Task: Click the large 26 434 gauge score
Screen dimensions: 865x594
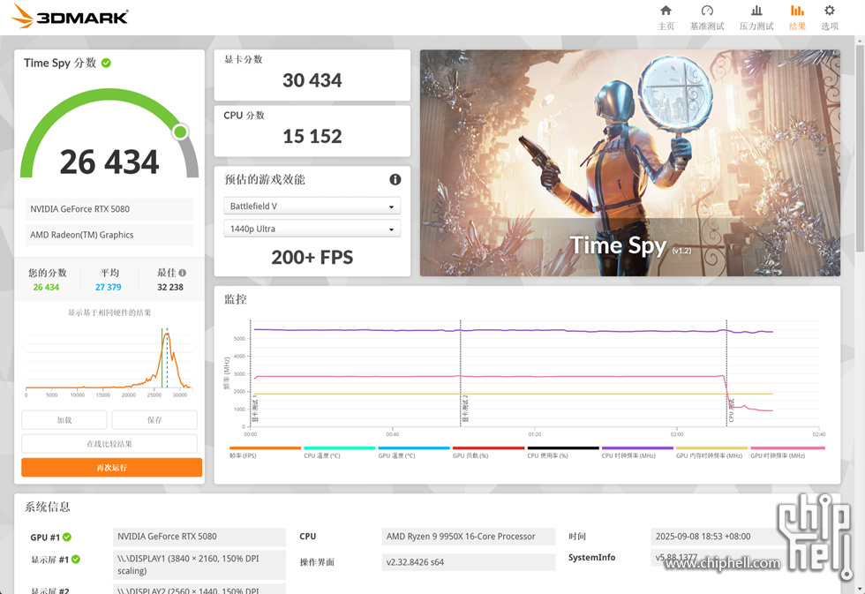Action: pyautogui.click(x=109, y=162)
